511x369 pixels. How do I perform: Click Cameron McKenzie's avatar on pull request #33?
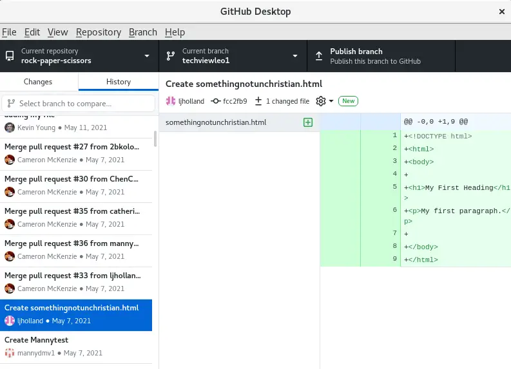click(x=10, y=289)
